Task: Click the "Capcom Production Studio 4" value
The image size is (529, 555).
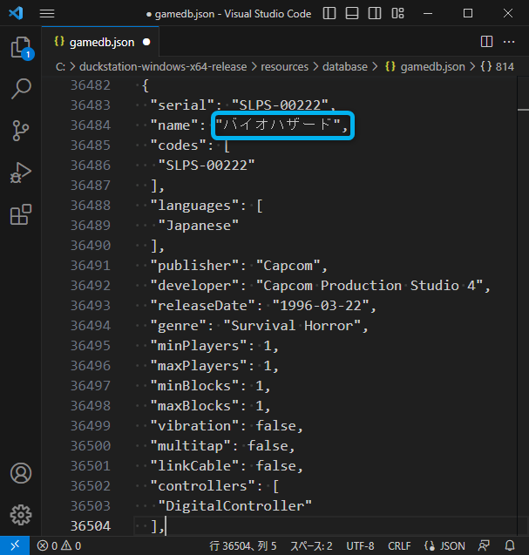Action: (369, 286)
